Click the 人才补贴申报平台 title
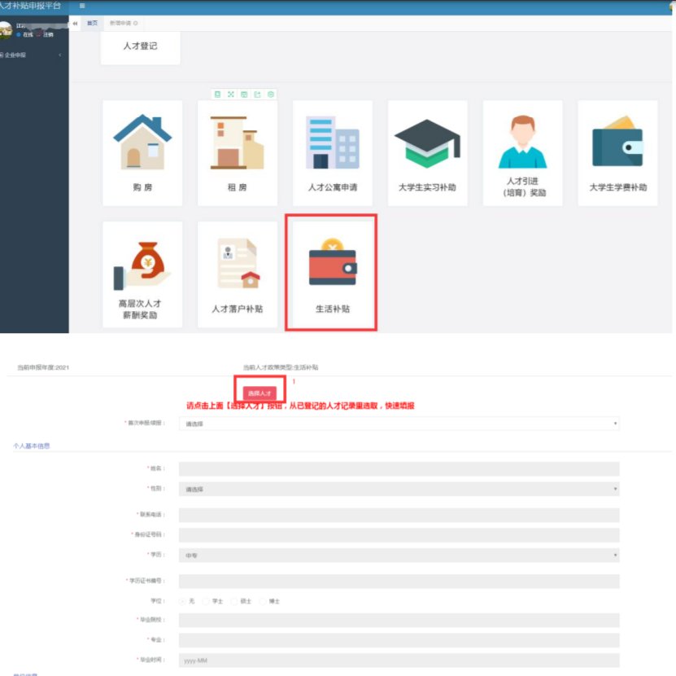This screenshot has height=676, width=676. [x=30, y=6]
